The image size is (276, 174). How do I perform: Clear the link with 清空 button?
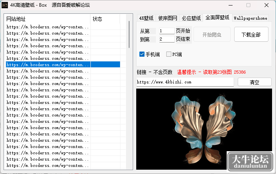(x=255, y=82)
